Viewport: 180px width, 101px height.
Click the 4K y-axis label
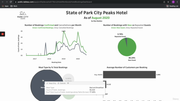coord(22,31)
